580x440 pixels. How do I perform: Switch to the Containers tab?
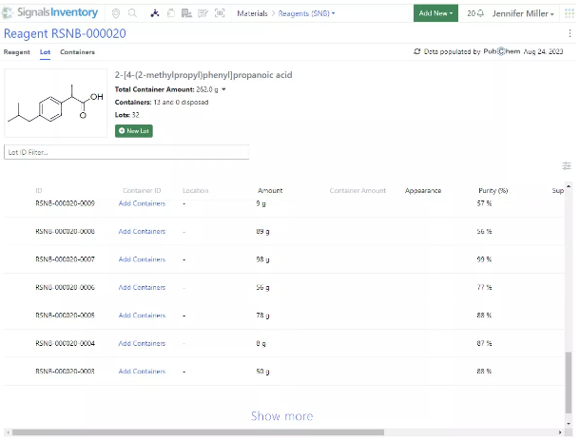[x=77, y=51]
